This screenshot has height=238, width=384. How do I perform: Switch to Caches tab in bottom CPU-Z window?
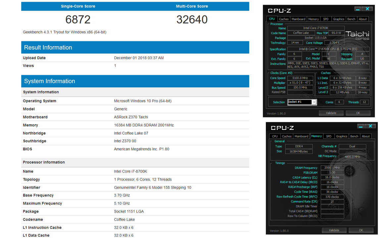[287, 136]
